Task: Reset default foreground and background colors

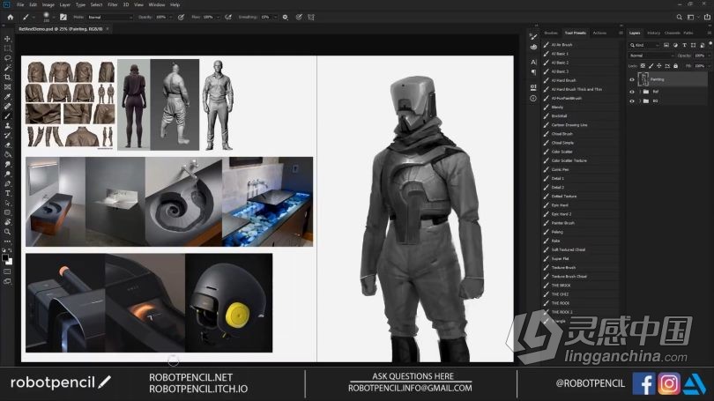Action: tap(4, 251)
